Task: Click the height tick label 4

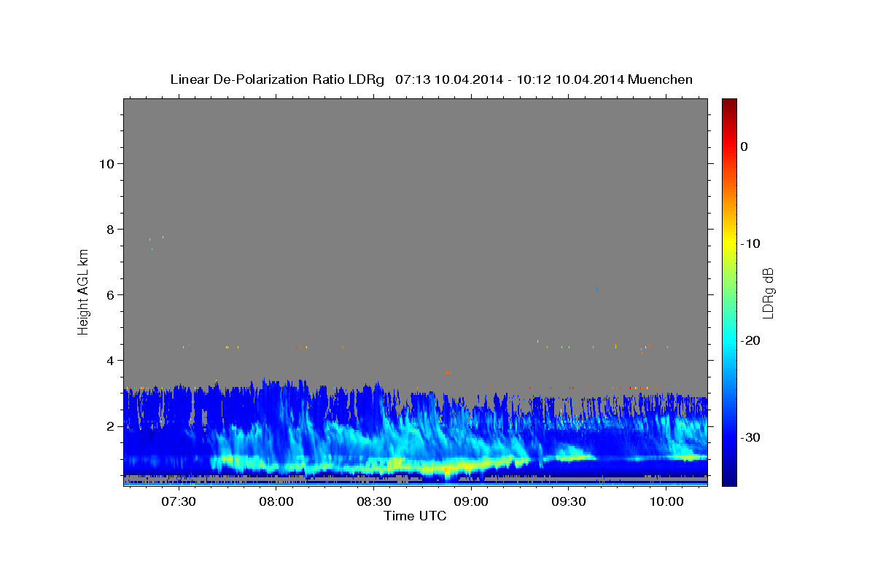Action: (x=110, y=361)
